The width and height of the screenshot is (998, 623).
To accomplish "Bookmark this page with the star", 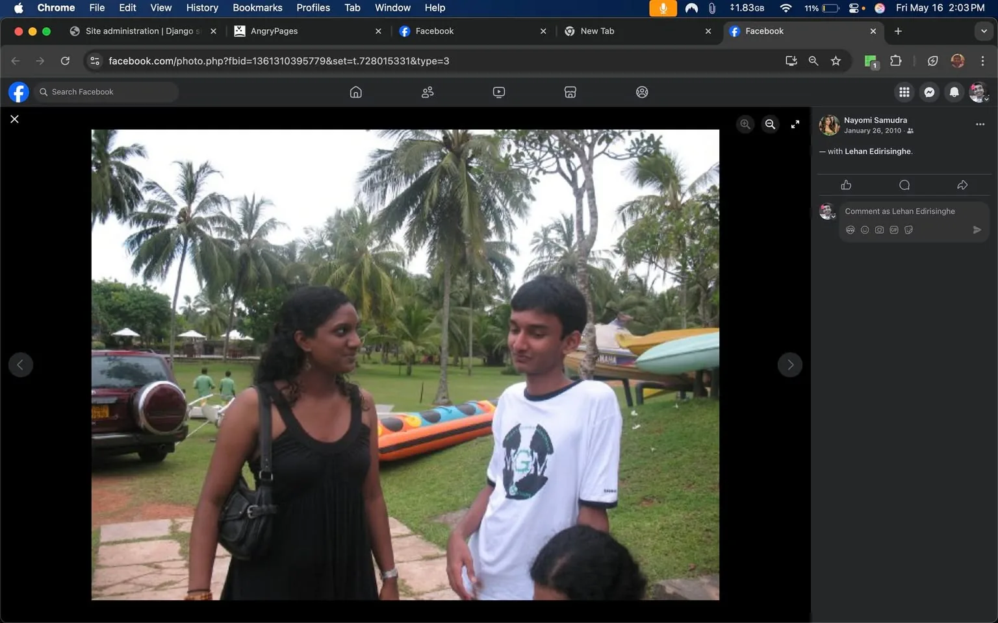I will click(836, 61).
